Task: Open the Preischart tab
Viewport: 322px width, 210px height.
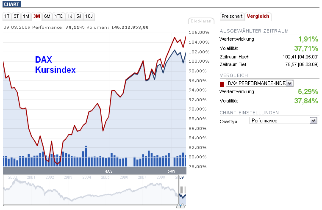Action: [x=232, y=16]
